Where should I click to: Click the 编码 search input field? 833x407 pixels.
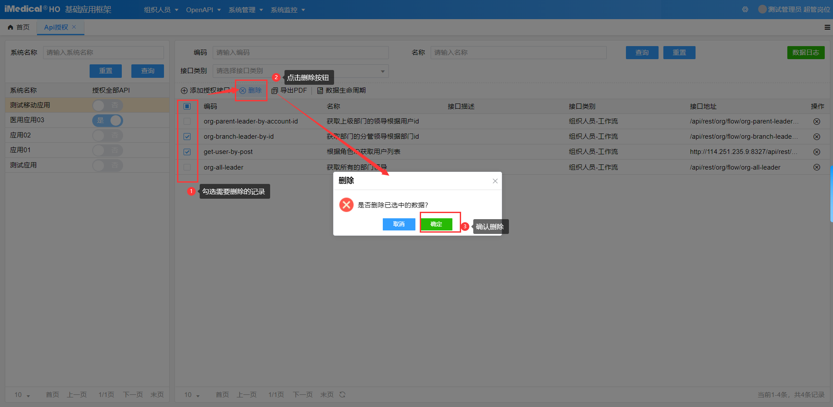300,53
